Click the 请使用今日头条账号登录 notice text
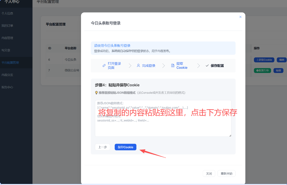 click(112, 45)
